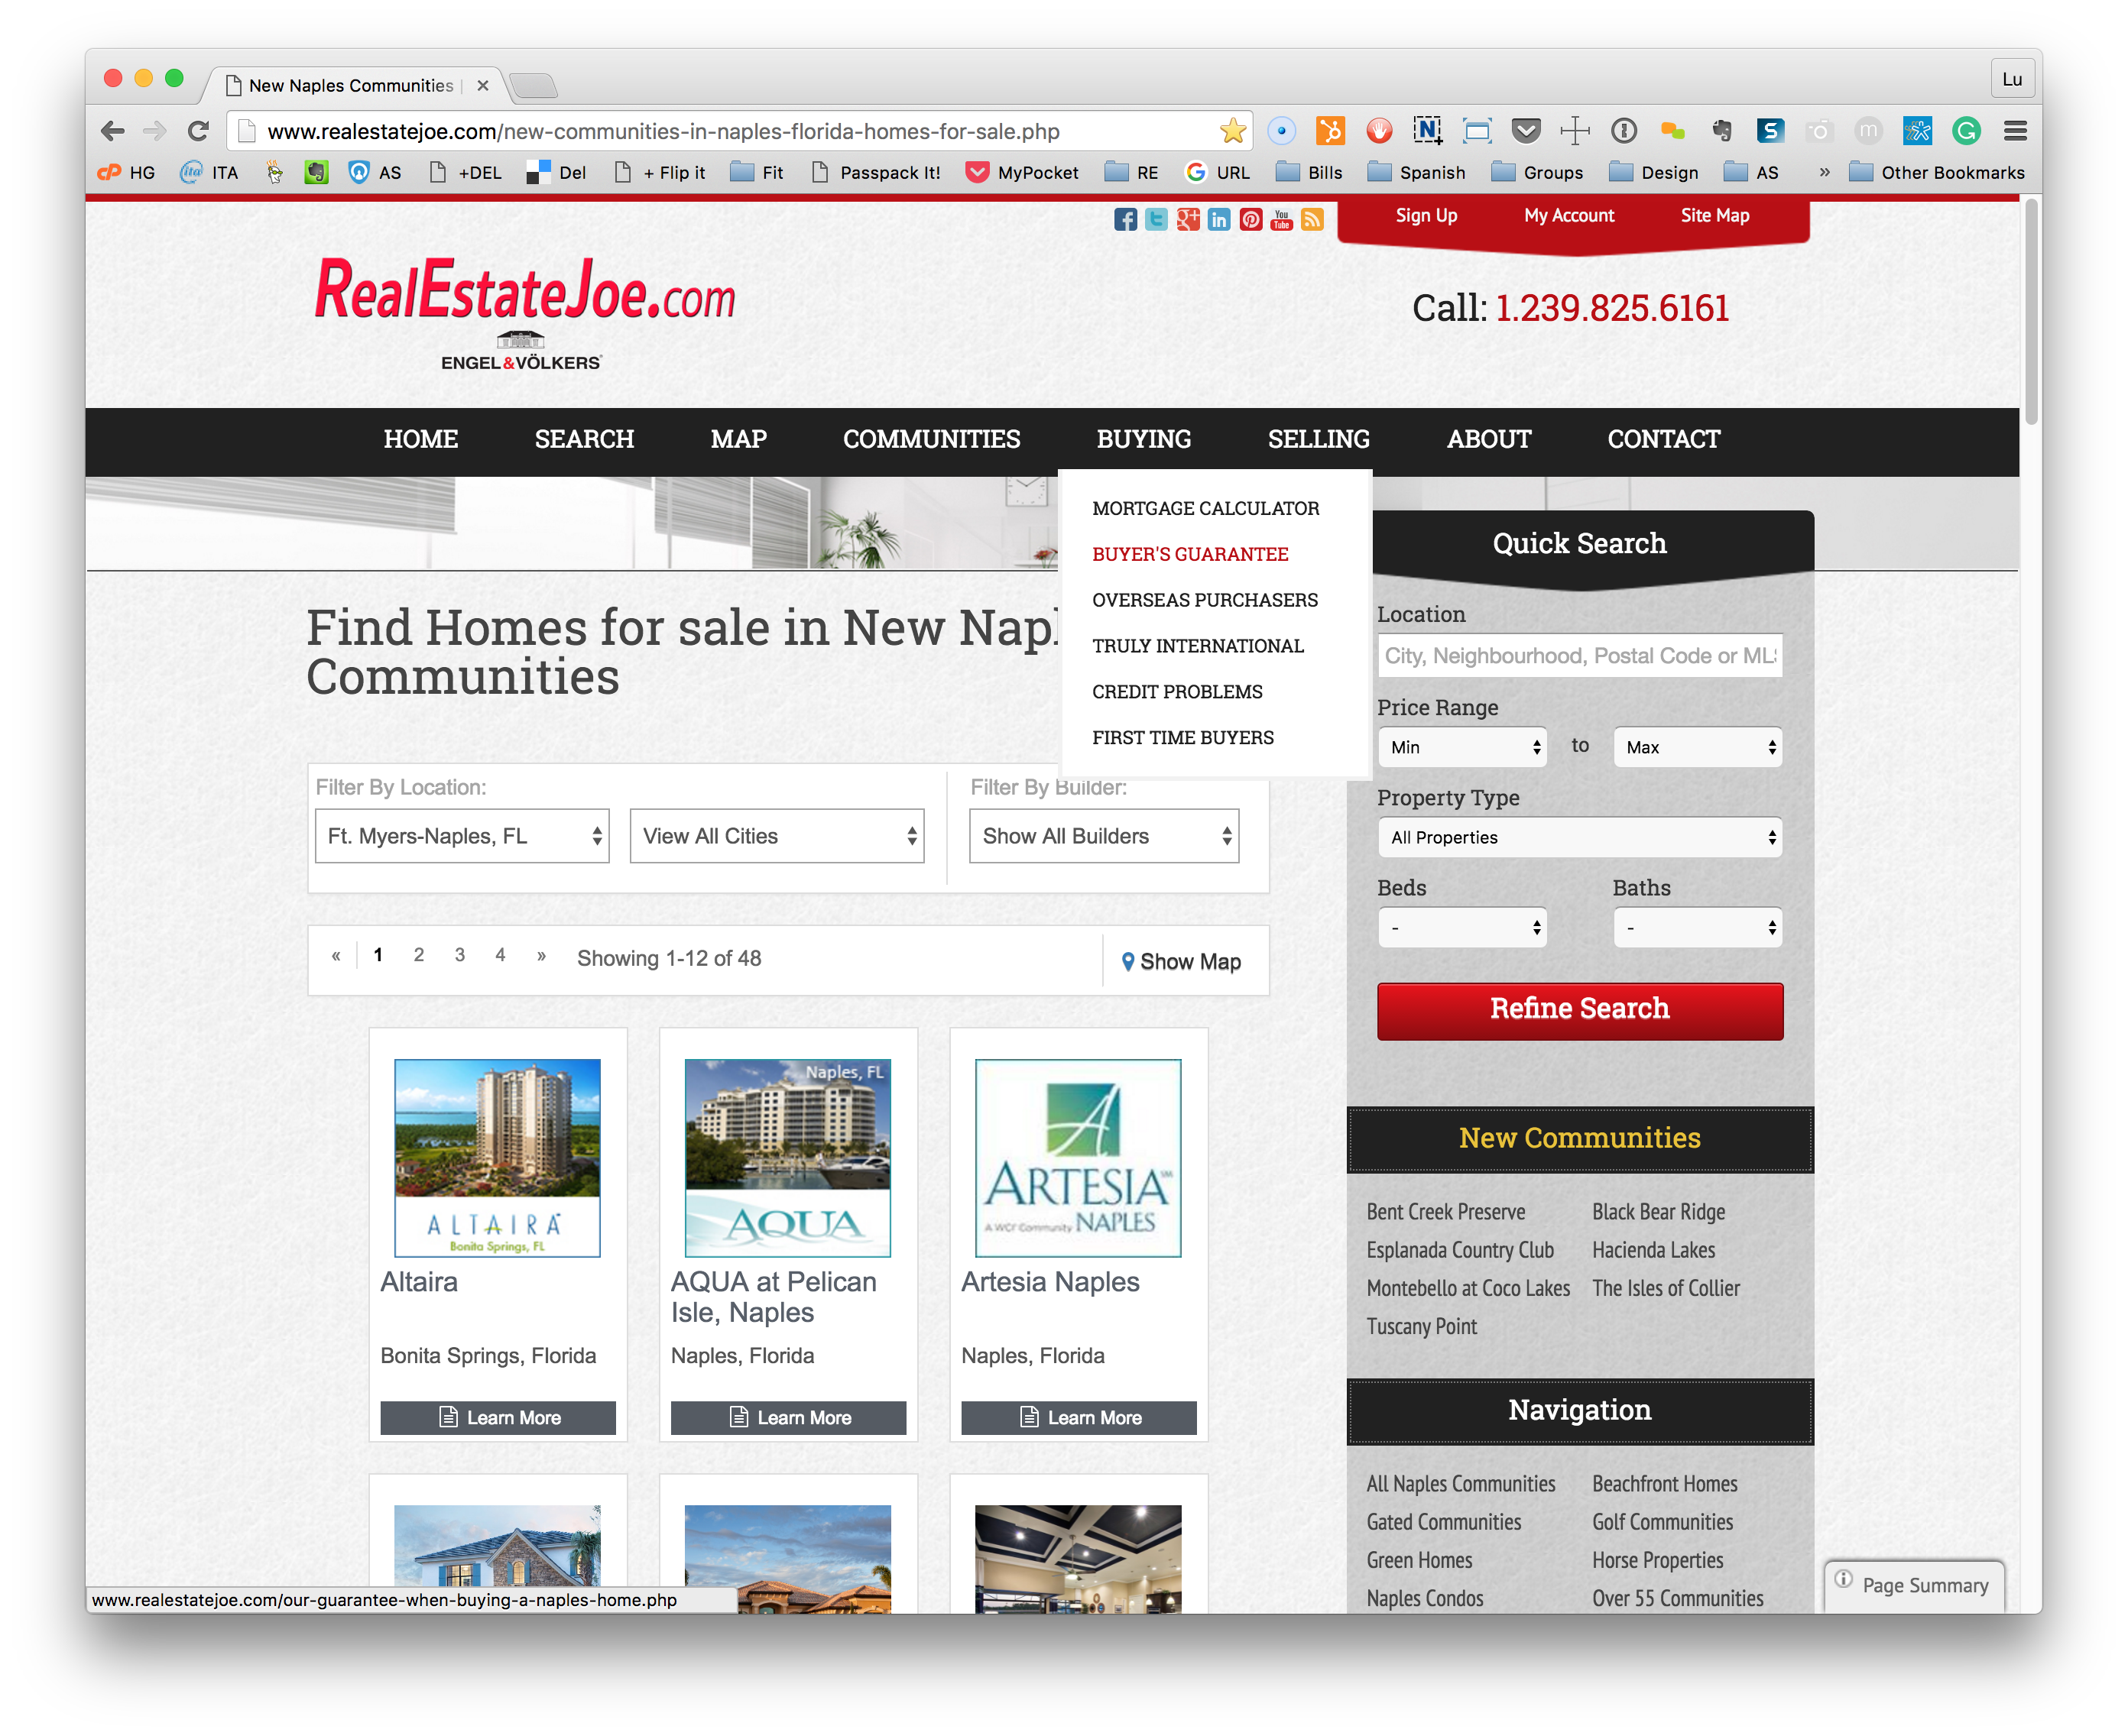Expand the All Properties type dropdown
2128x1736 pixels.
(1578, 837)
